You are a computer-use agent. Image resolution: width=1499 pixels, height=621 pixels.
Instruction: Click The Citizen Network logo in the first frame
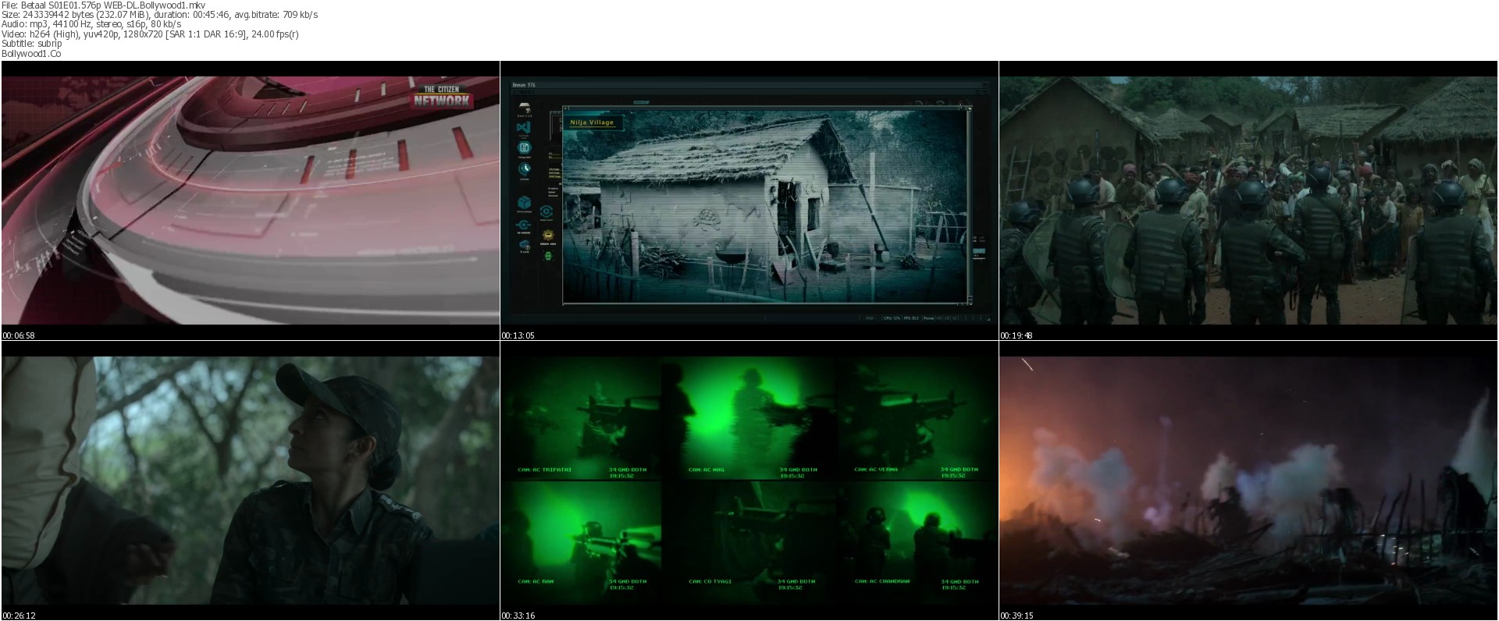pyautogui.click(x=443, y=97)
